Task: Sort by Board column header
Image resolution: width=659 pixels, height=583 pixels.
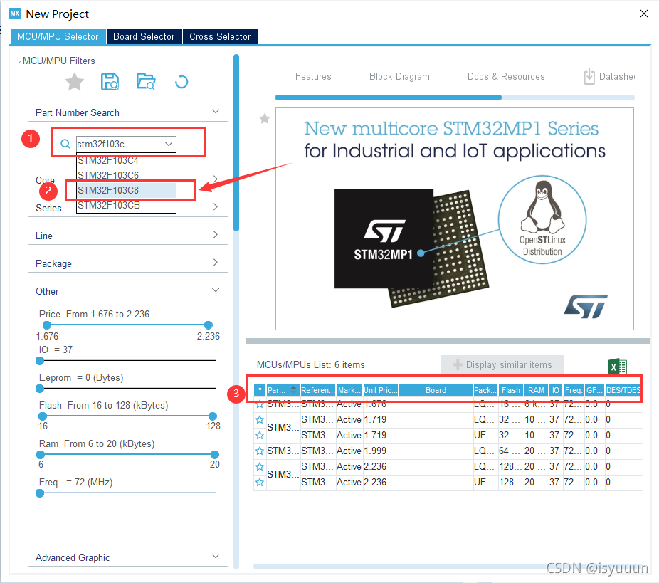Action: coord(436,390)
